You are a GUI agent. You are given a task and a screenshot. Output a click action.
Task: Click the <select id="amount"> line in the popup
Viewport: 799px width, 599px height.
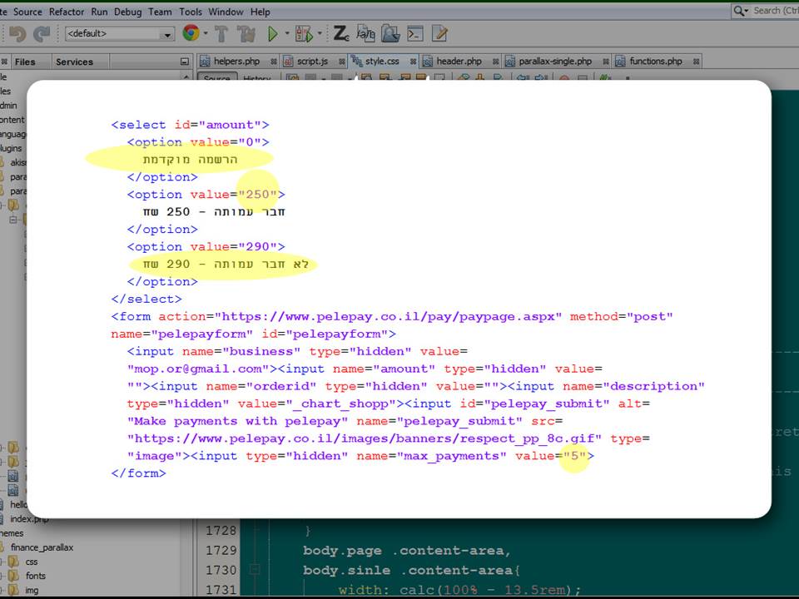coord(190,125)
